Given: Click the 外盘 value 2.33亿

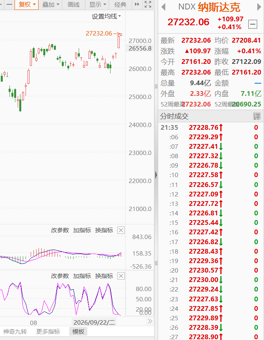Looking at the screenshot, I should pos(200,93).
